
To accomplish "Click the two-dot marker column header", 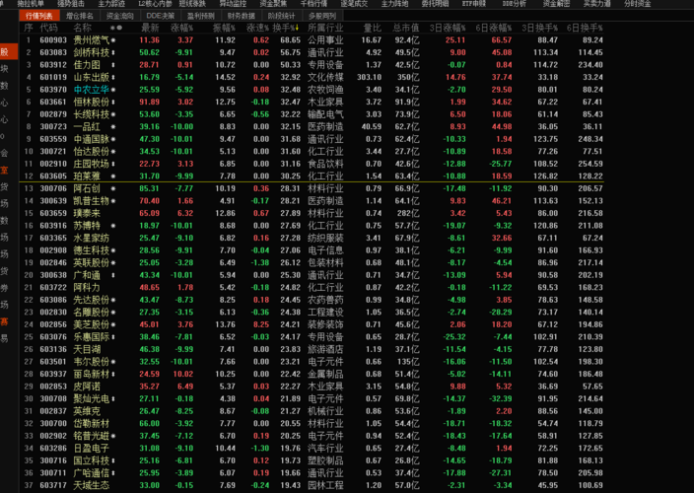I will click(116, 28).
